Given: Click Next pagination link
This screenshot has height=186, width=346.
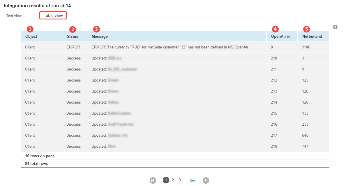Looking at the screenshot, I should point(193,180).
